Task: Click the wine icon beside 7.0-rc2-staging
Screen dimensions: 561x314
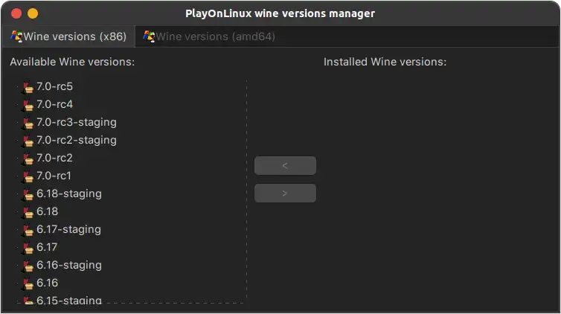Action: click(28, 141)
